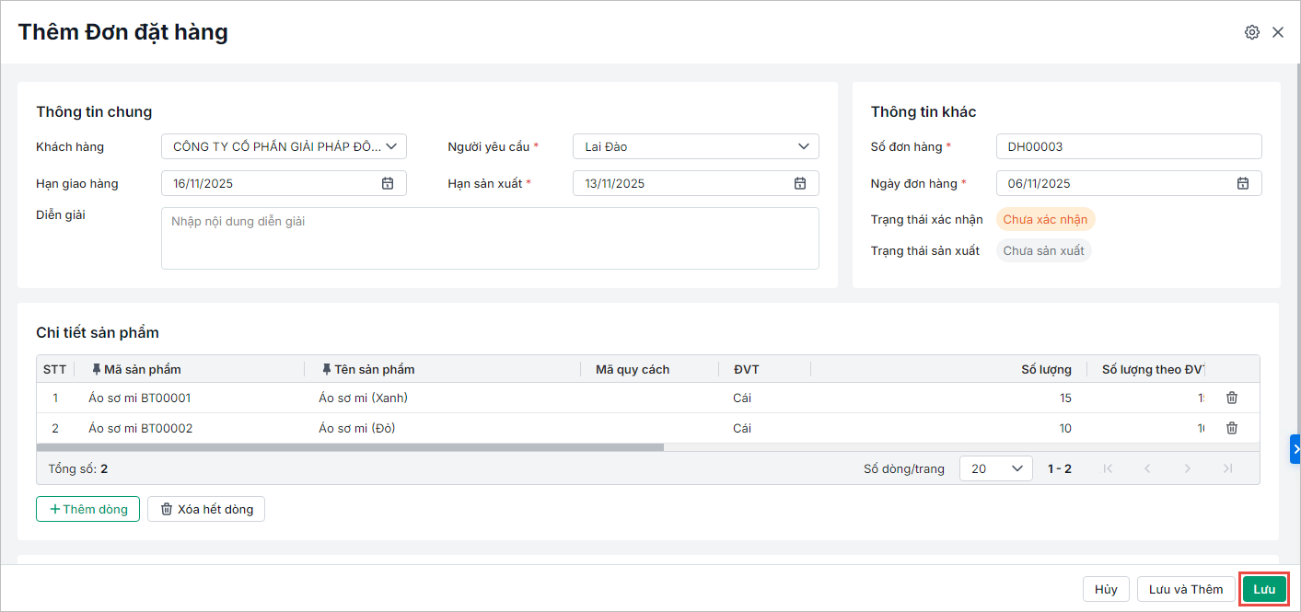Click the pin icon on Tên sản phẩm column
The width and height of the screenshot is (1301, 612).
(x=327, y=369)
